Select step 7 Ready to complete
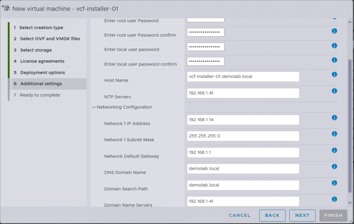Viewport: 354px width, 224px height. click(x=40, y=95)
